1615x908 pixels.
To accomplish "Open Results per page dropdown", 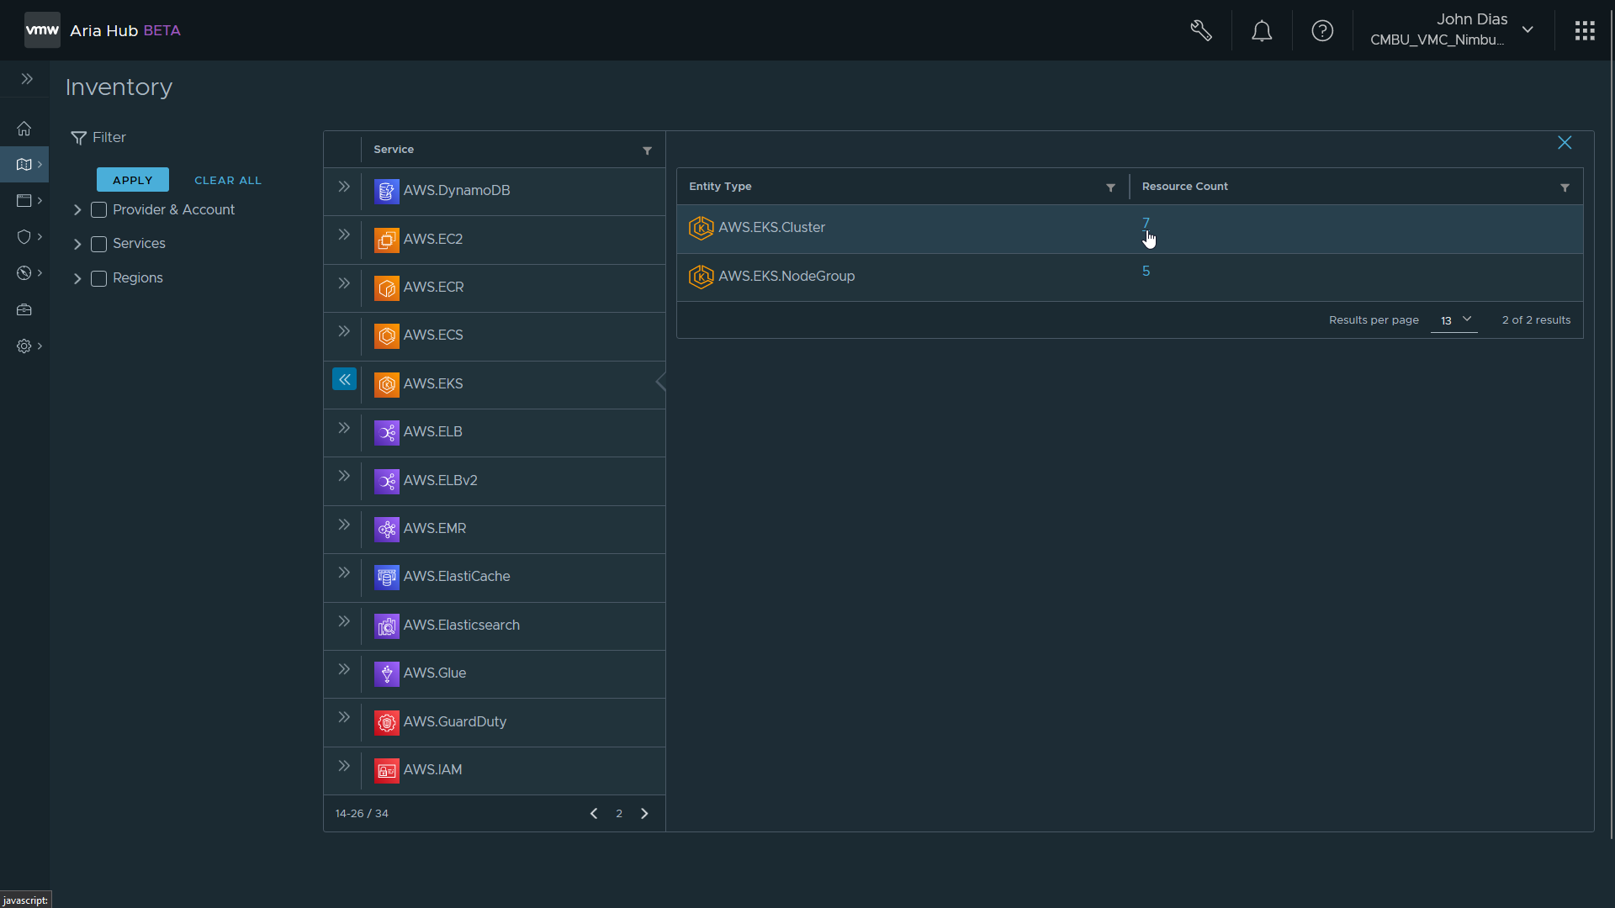I will click(1454, 320).
